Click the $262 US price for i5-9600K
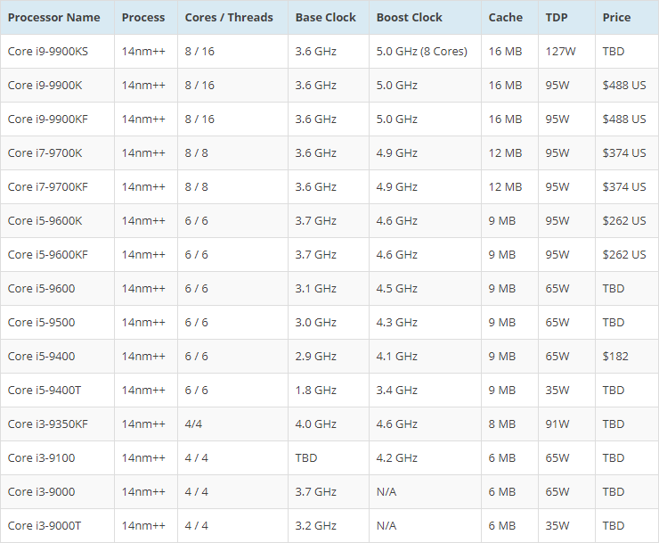This screenshot has height=543, width=659. [x=624, y=220]
